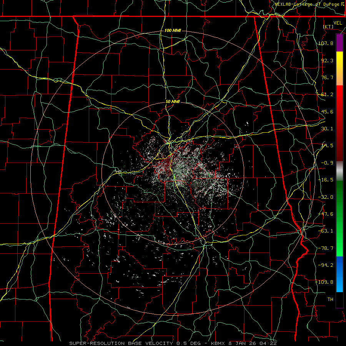Click the yellow-orange segment of the color bar

tap(339, 68)
